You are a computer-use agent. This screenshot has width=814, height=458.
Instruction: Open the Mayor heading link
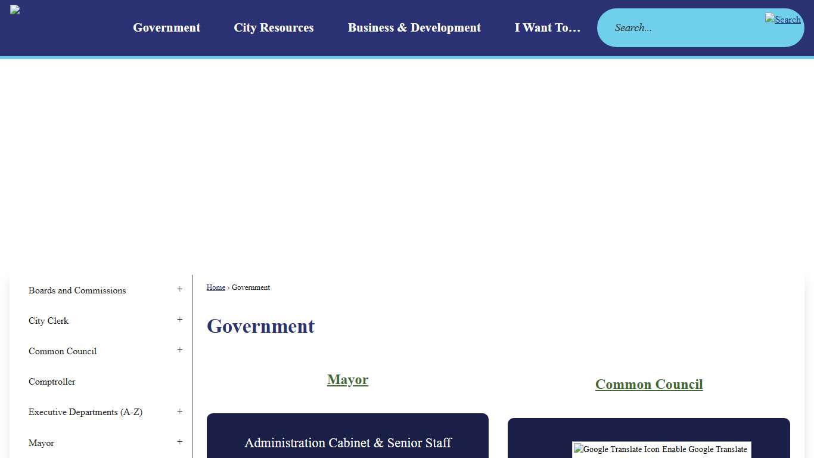(x=347, y=380)
